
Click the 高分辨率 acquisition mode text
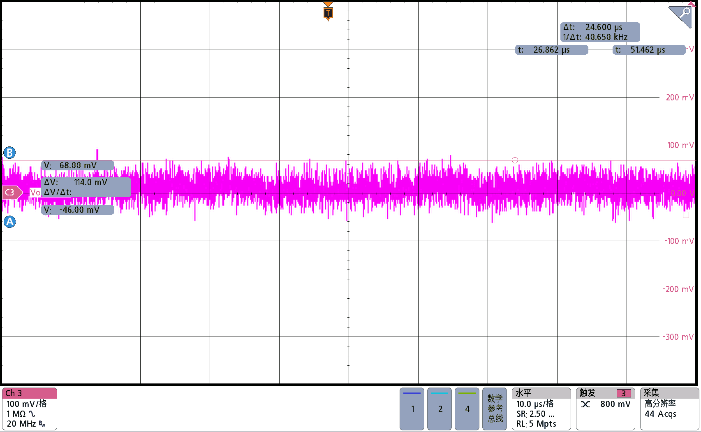coord(660,404)
